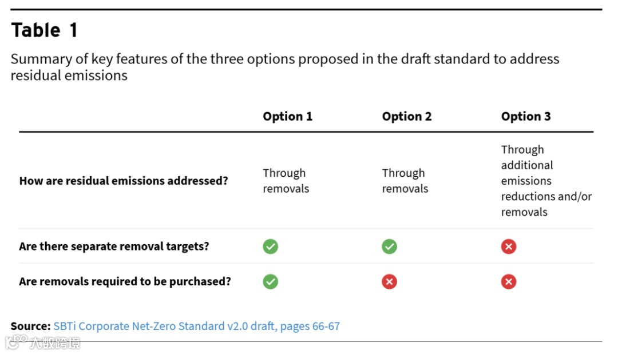618x354 pixels.
Task: Click the Table 1 heading
Action: (x=45, y=30)
